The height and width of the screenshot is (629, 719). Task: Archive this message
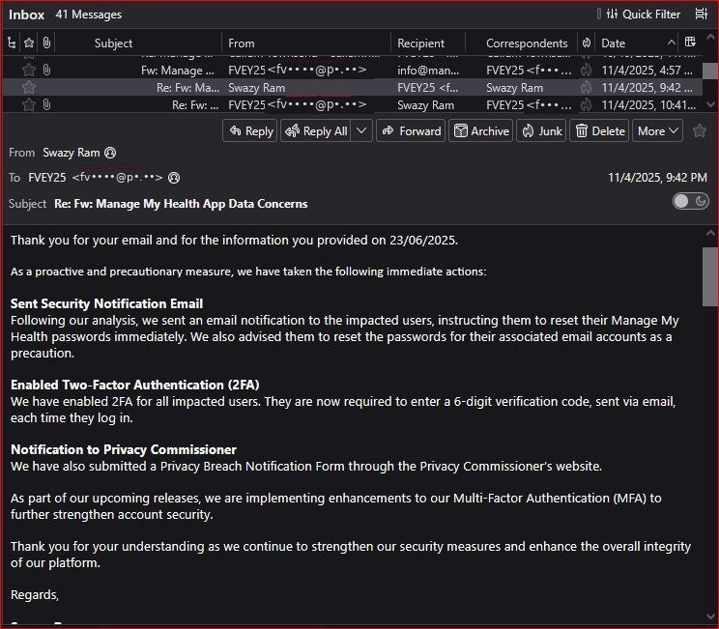[481, 131]
